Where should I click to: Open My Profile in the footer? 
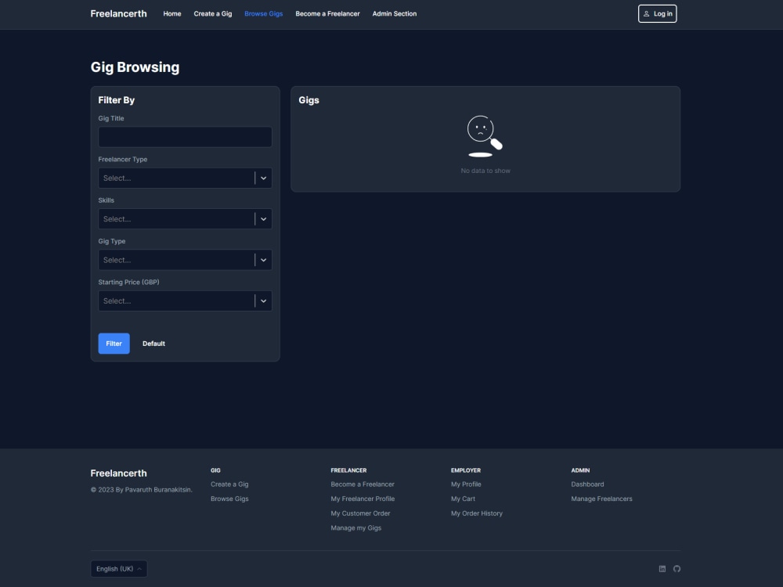(x=466, y=484)
